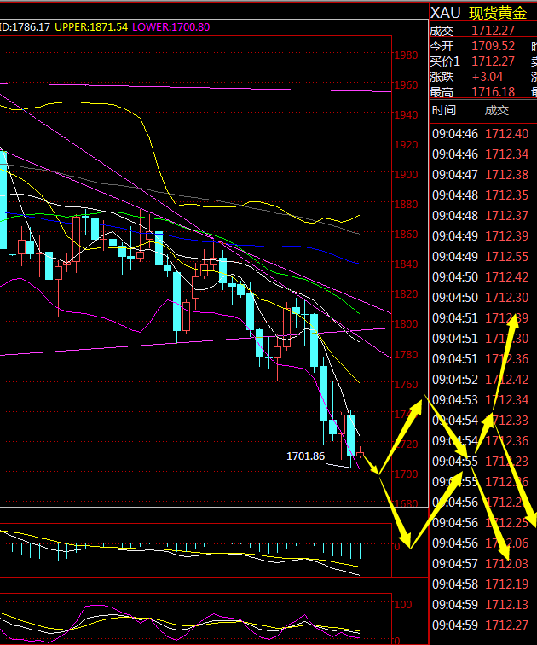Viewport: 537px width, 645px height.
Task: Select the 09:04:49 tick row at 1712.55
Action: [480, 257]
